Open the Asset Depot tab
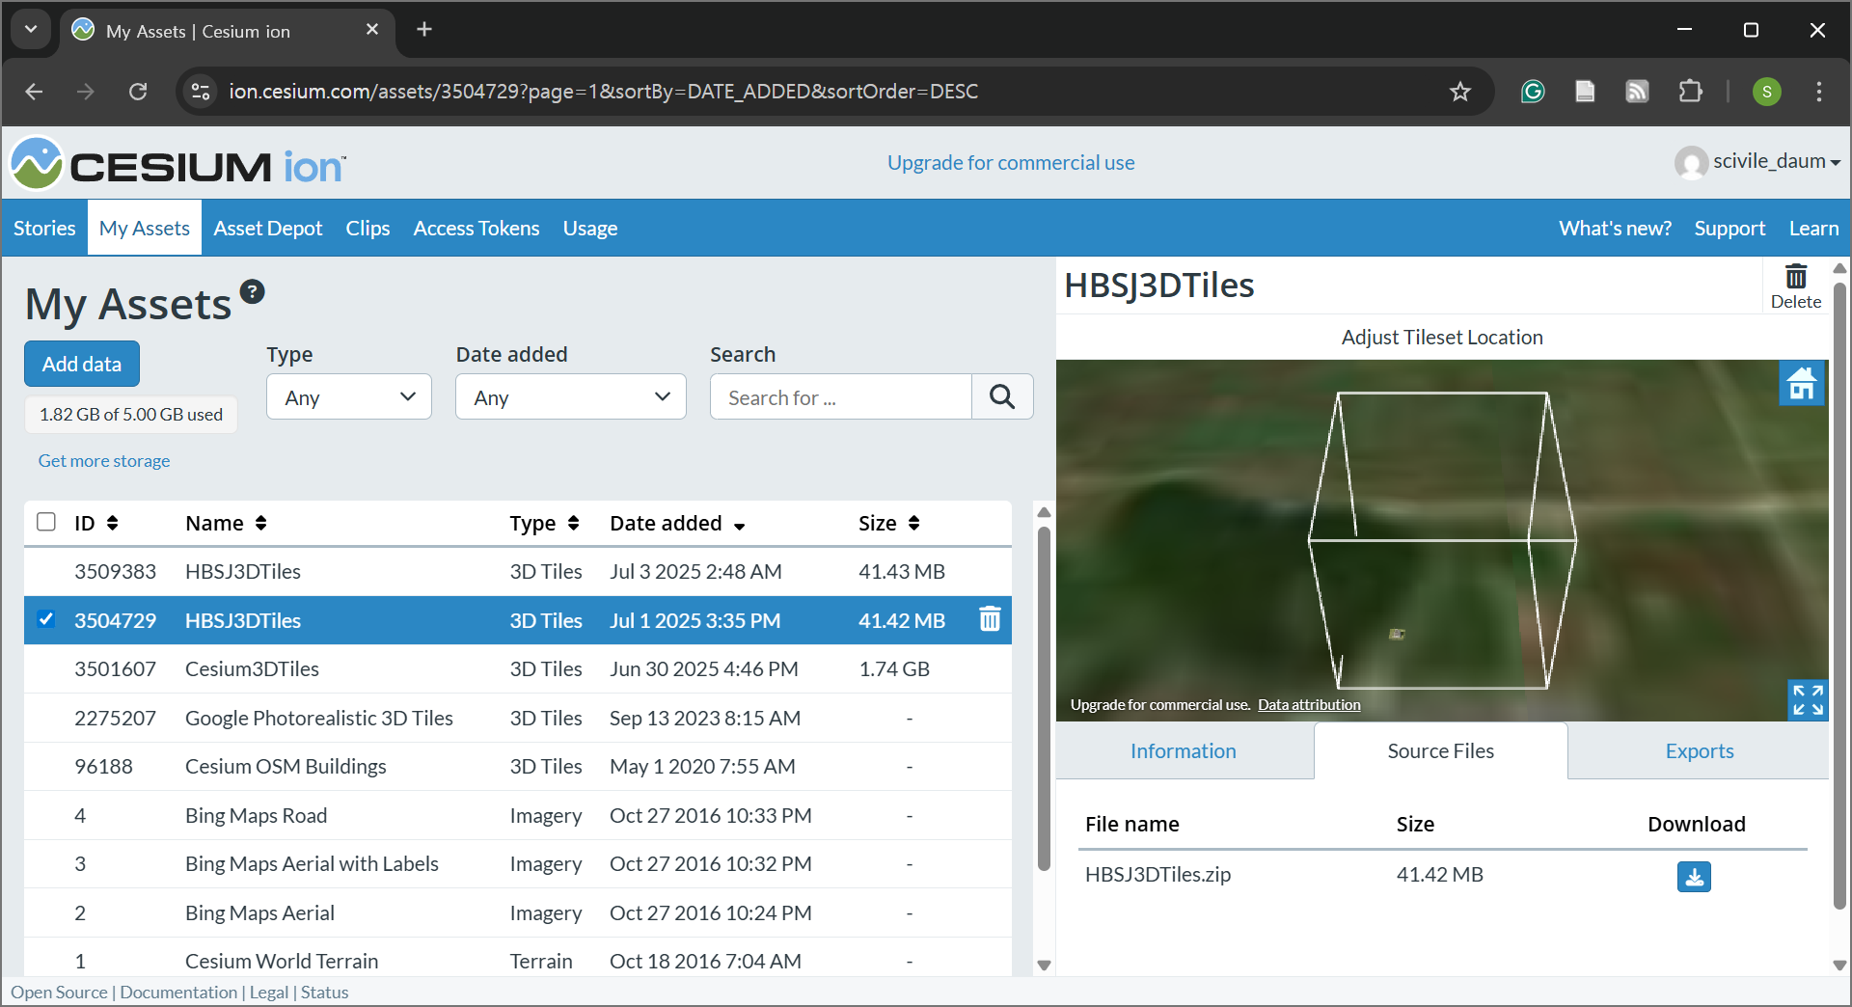Screen dimensions: 1852x1007 [268, 228]
